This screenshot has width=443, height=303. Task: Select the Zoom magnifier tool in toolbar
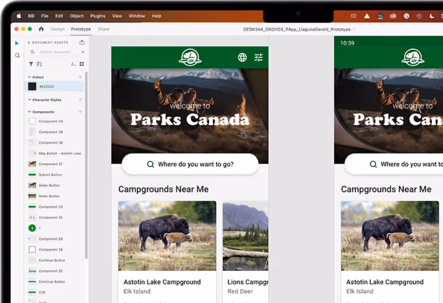pyautogui.click(x=17, y=56)
